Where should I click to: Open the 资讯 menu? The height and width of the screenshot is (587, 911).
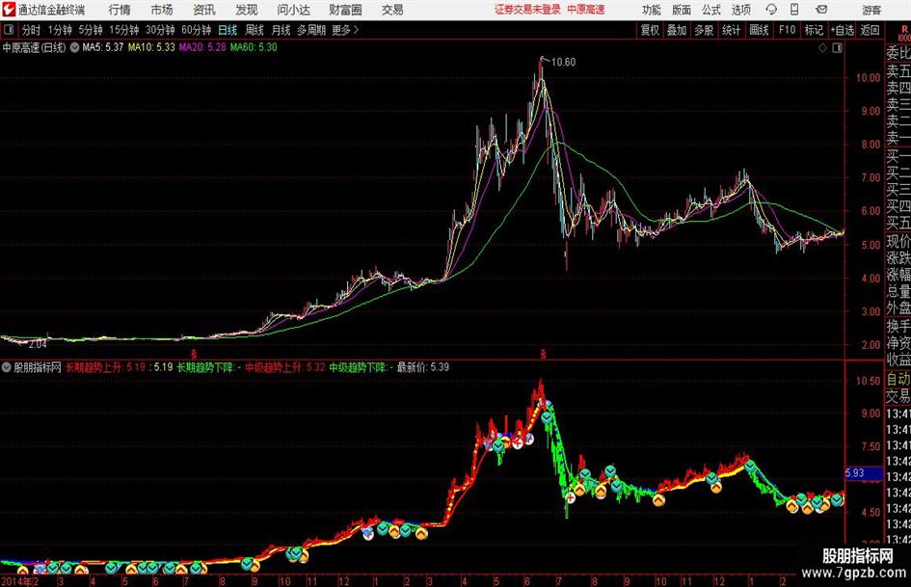click(204, 10)
